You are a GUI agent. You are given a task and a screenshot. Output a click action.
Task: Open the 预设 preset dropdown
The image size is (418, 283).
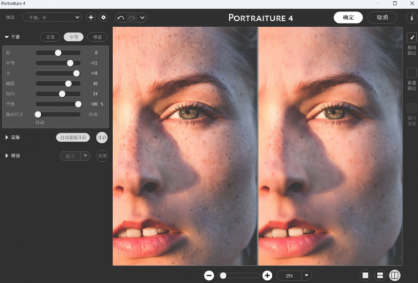pos(52,18)
